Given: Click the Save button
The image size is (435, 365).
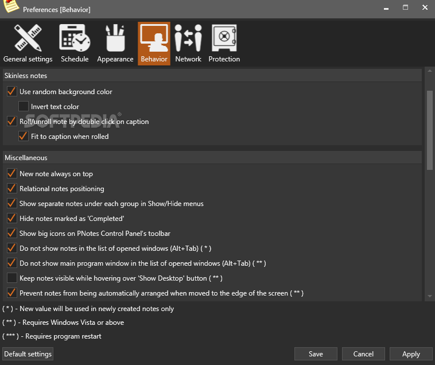Looking at the screenshot, I should [316, 354].
